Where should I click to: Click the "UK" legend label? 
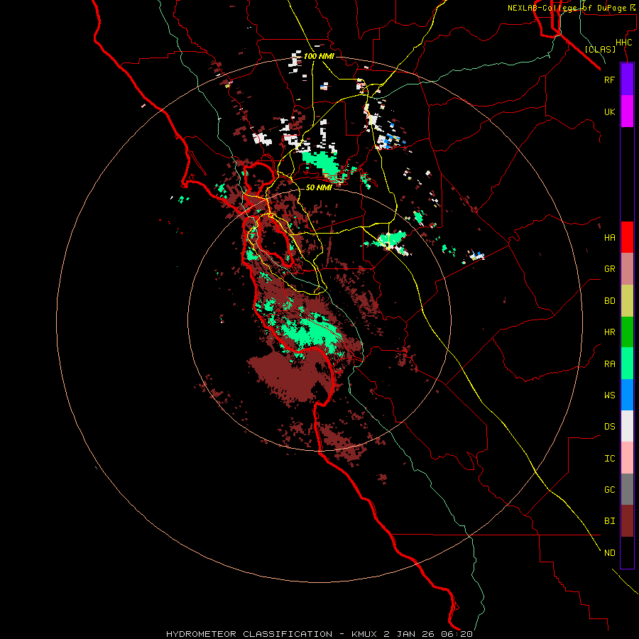coord(609,112)
